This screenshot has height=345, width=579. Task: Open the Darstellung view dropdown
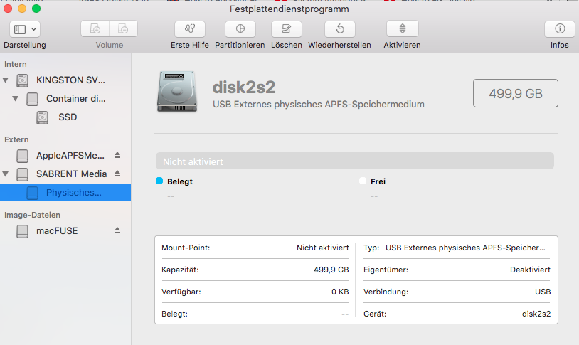coord(25,29)
